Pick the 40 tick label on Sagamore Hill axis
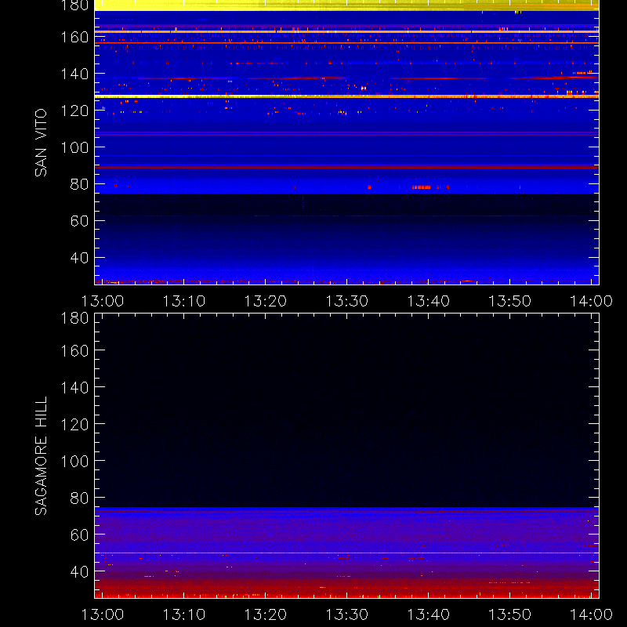 [79, 571]
